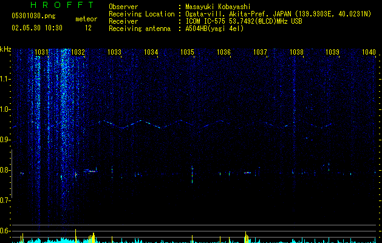Select the filename 05301030.png
Screen dimensions: 382x243
(33, 16)
